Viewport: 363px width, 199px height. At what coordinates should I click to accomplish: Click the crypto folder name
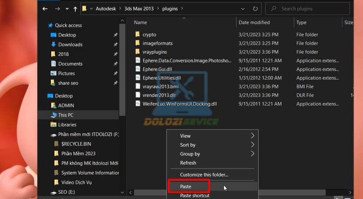[x=149, y=34]
